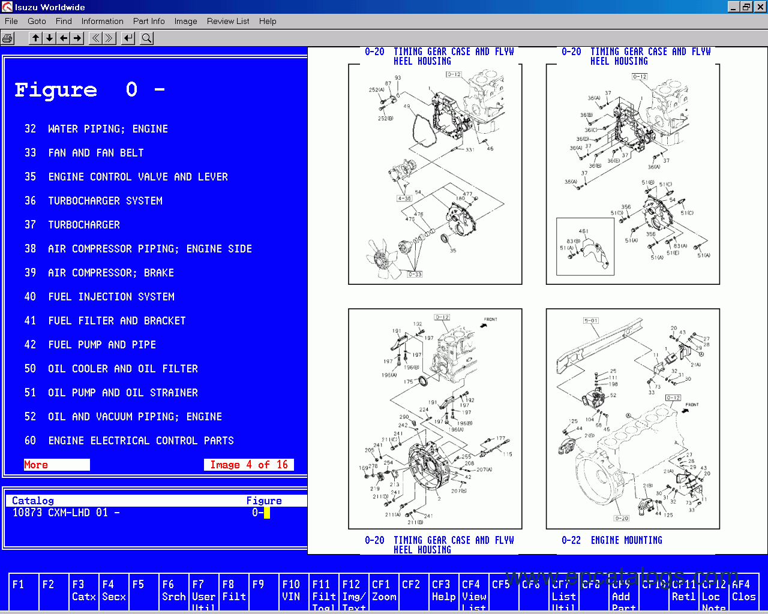Select figure 41 FUEL FILTER AND BRACKET
Screen dimensions: 768x614
click(105, 321)
